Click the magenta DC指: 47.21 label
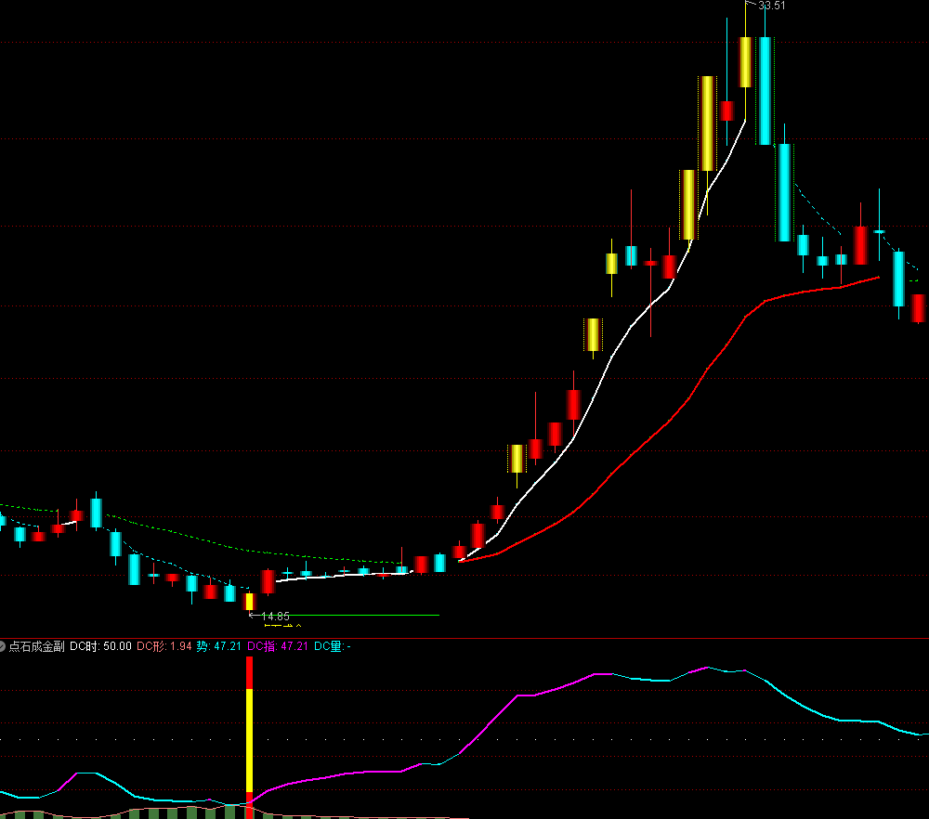Screen dimensions: 929x819 [278, 645]
